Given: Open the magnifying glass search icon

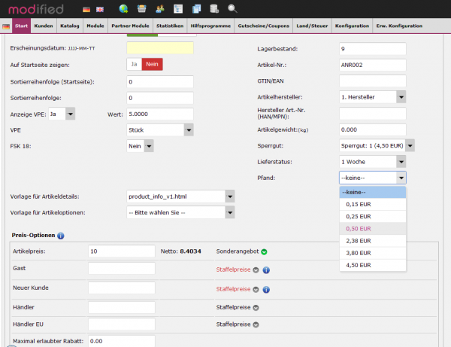Looking at the screenshot, I should pyautogui.click(x=232, y=9).
